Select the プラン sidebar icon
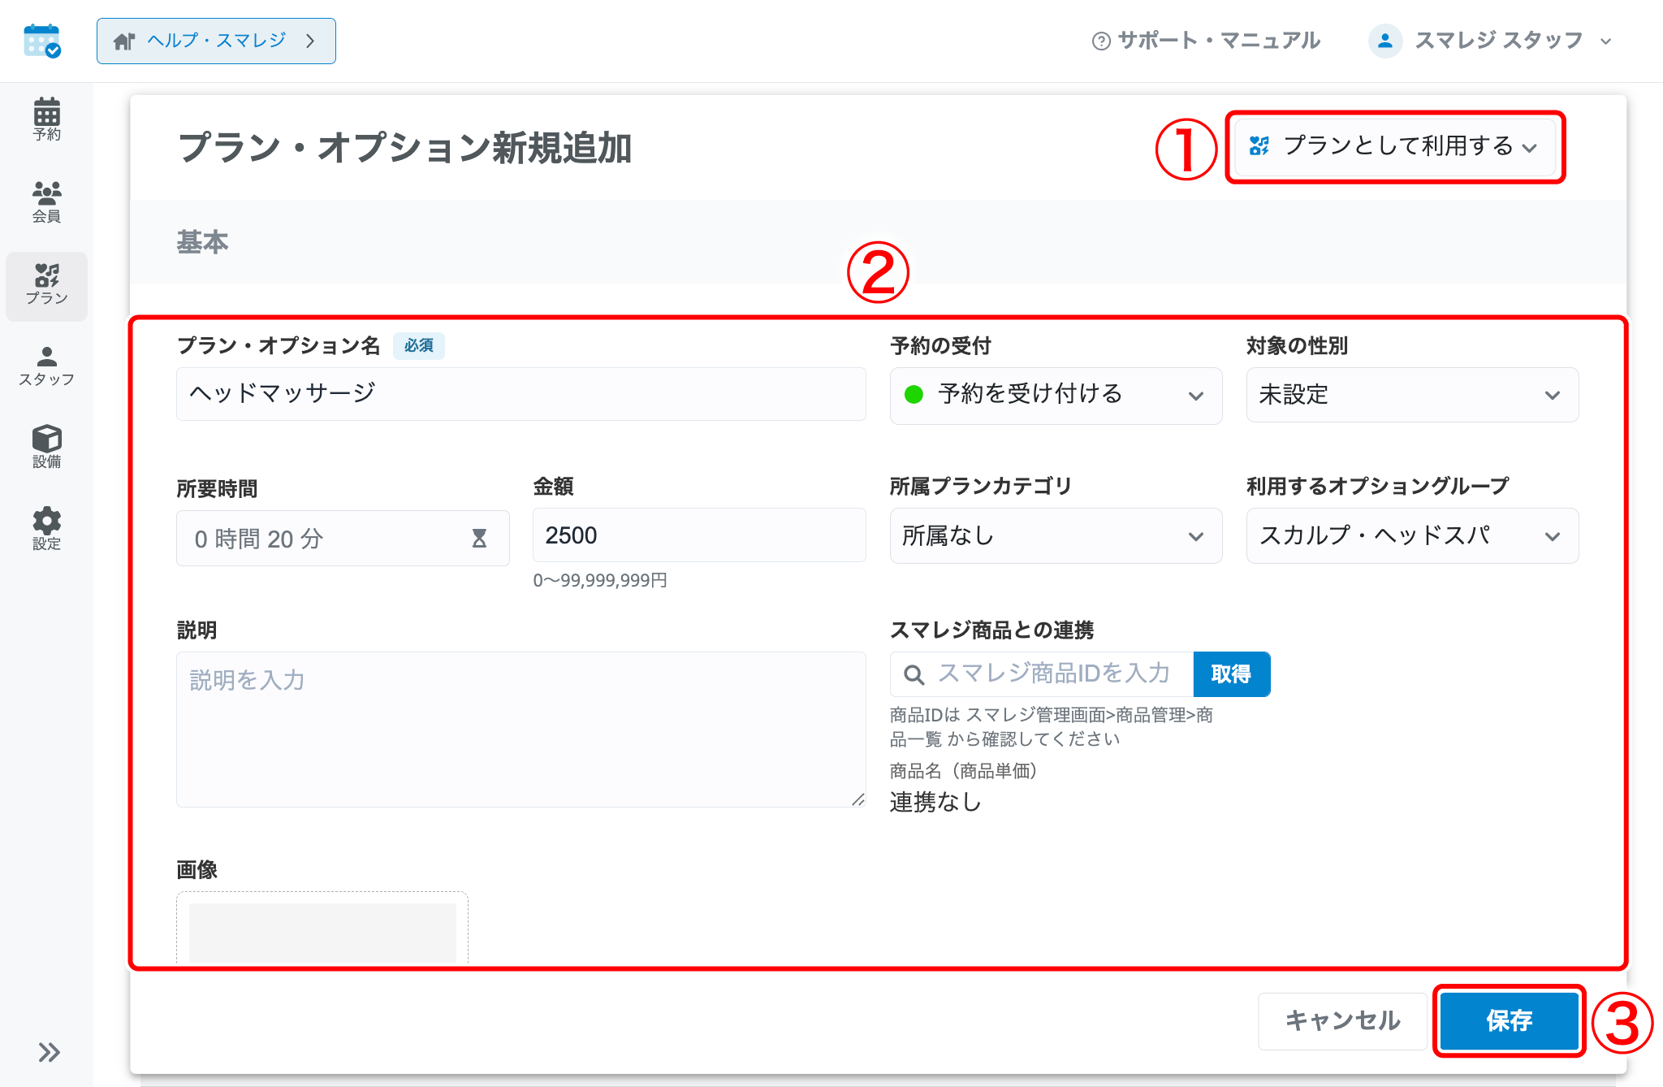Screen dimensions: 1663x1087 point(46,285)
